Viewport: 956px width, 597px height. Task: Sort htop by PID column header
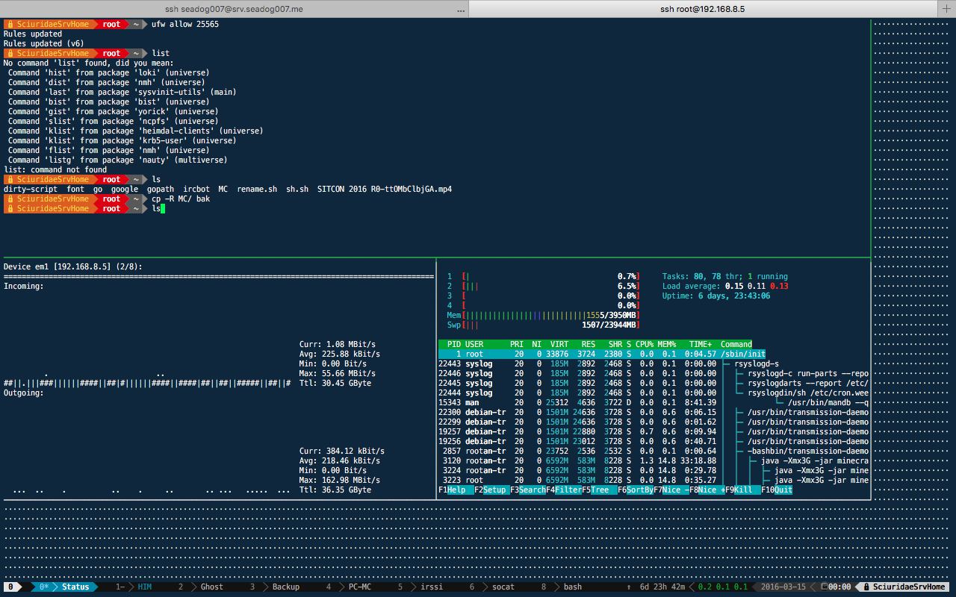454,345
